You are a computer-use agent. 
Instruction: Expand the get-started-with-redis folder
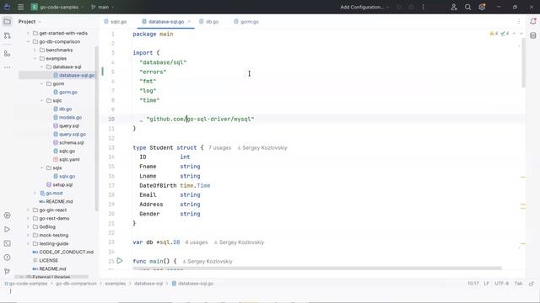coord(28,34)
